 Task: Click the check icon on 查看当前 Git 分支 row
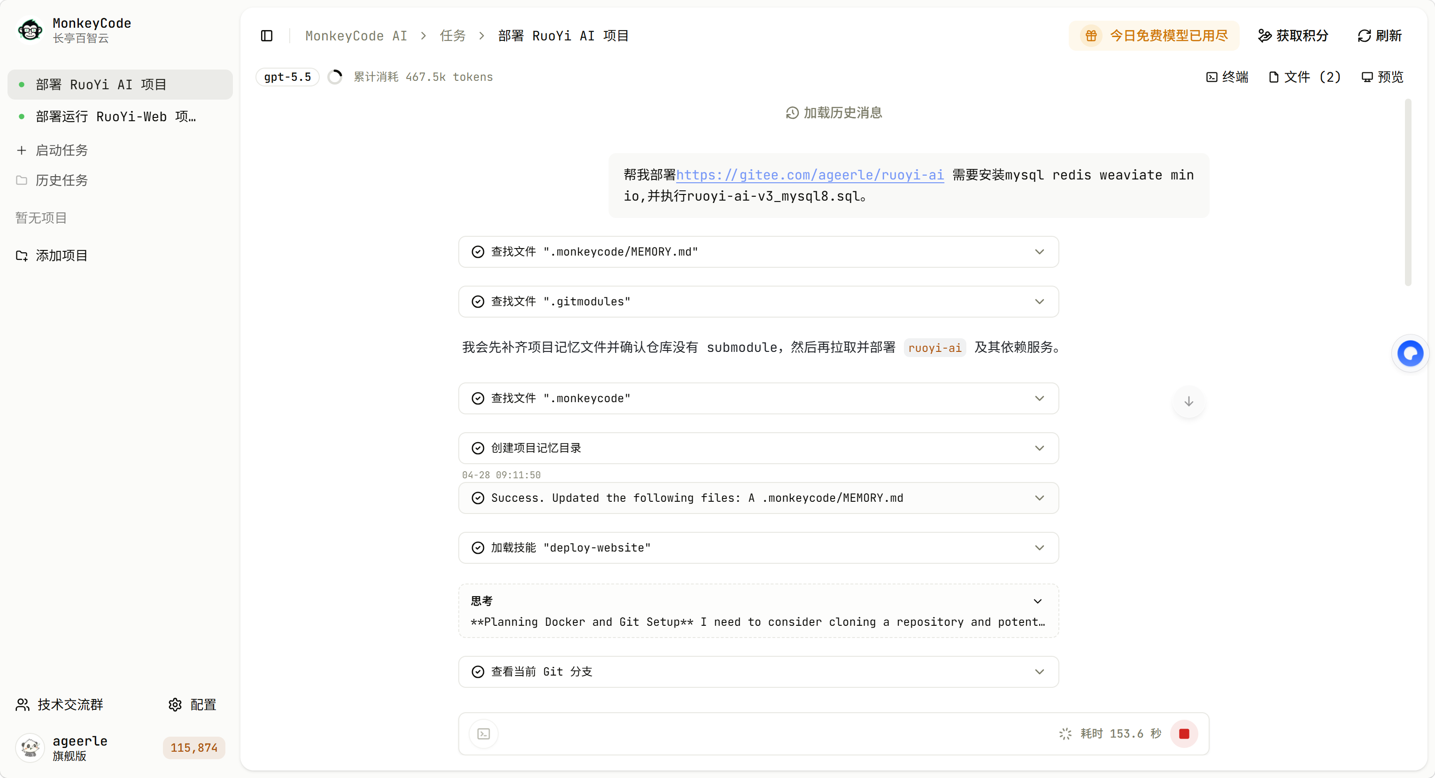(478, 671)
